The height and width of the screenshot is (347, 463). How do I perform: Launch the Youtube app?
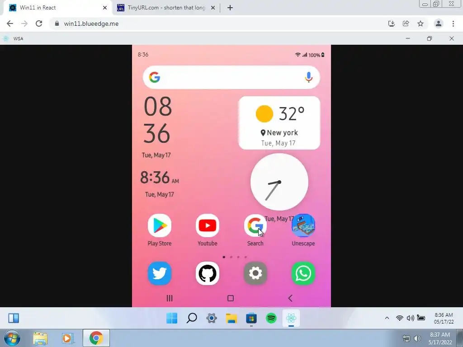(207, 226)
